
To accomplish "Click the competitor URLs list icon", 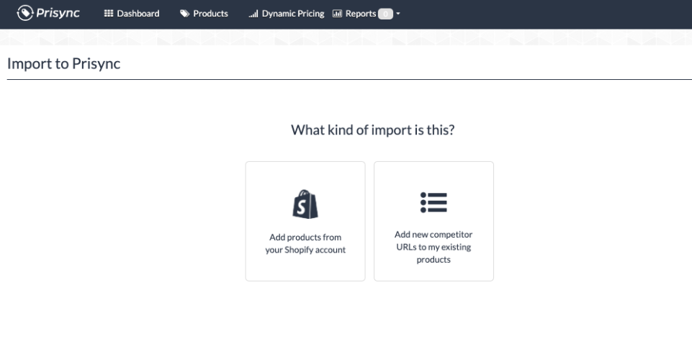I will point(433,202).
